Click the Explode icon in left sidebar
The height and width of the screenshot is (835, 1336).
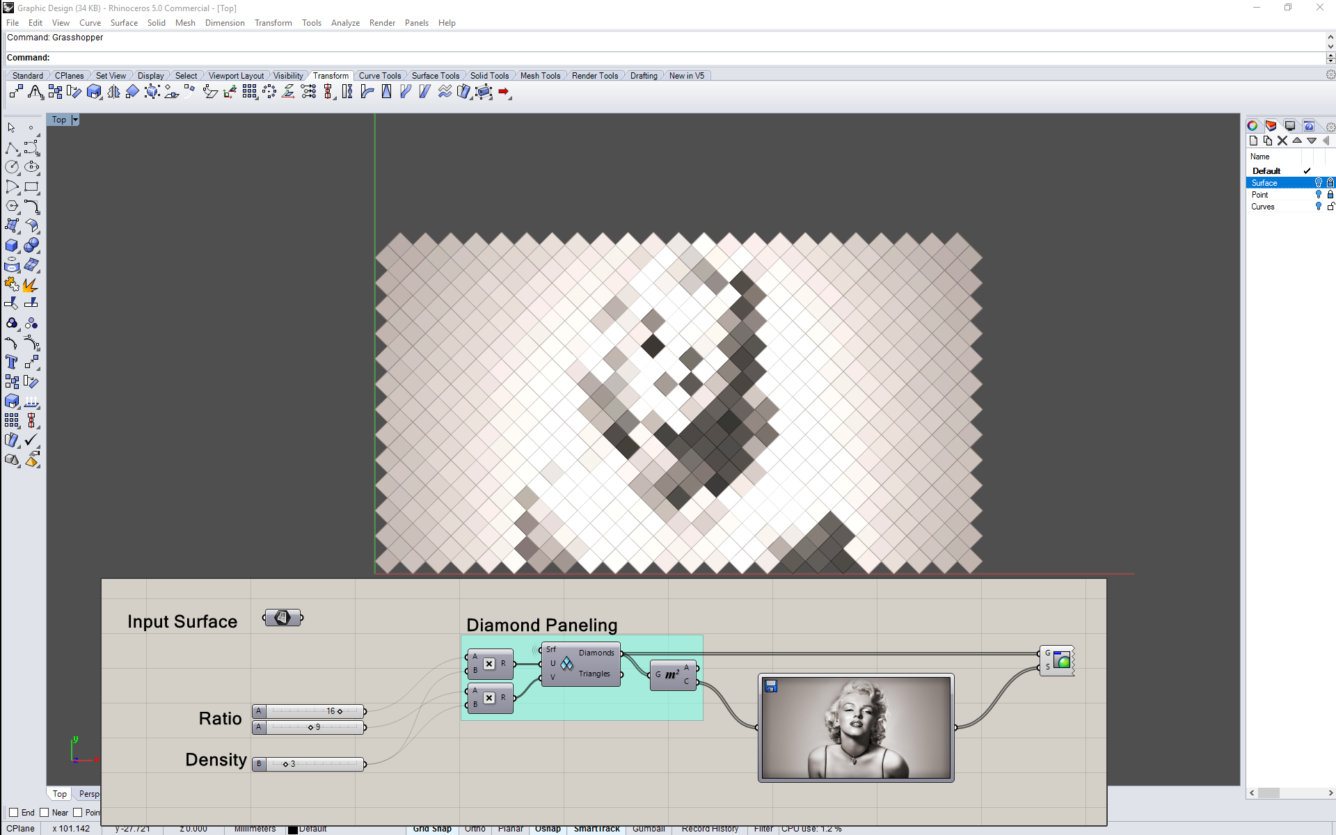click(31, 285)
